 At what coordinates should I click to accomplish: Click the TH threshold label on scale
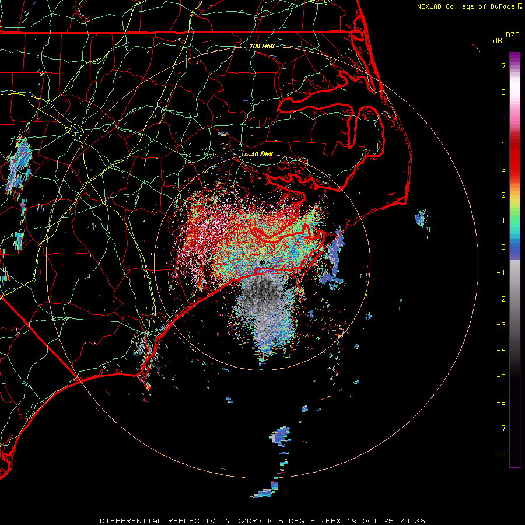click(x=501, y=454)
